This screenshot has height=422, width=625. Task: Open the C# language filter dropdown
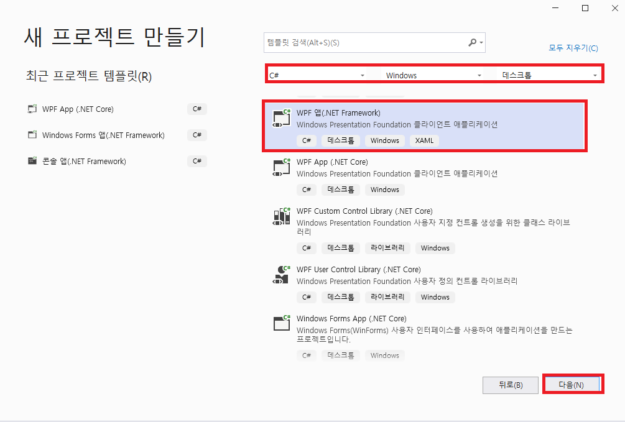(x=317, y=75)
